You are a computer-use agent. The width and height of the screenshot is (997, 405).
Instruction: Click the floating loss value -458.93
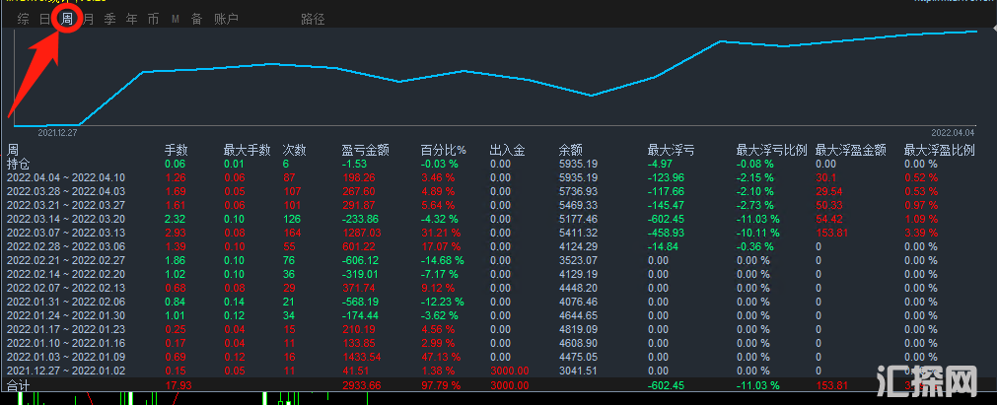point(666,233)
